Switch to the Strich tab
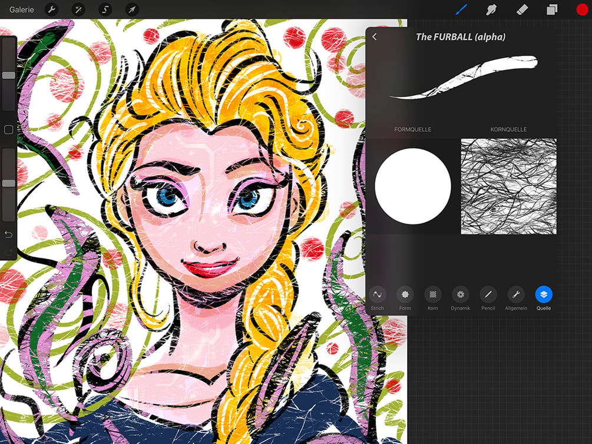Screen dimensions: 592x444 pos(377,299)
